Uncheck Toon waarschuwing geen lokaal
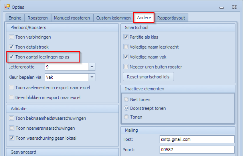 12,138
